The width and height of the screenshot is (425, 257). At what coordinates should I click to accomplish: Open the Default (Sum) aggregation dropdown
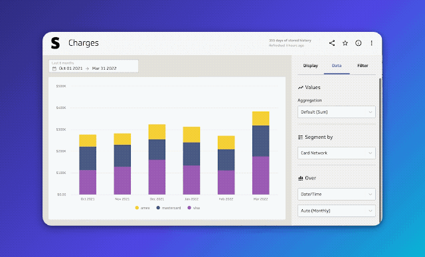coord(337,112)
